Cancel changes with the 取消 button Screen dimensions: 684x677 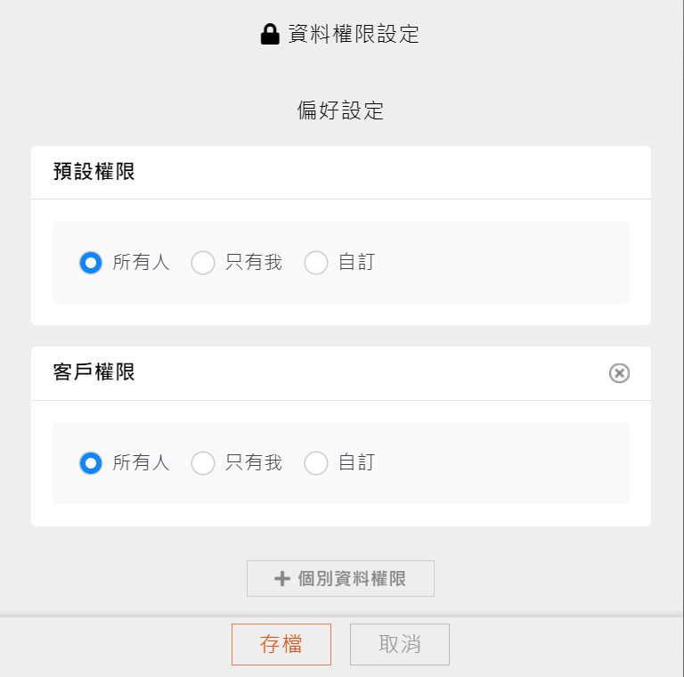pos(400,644)
